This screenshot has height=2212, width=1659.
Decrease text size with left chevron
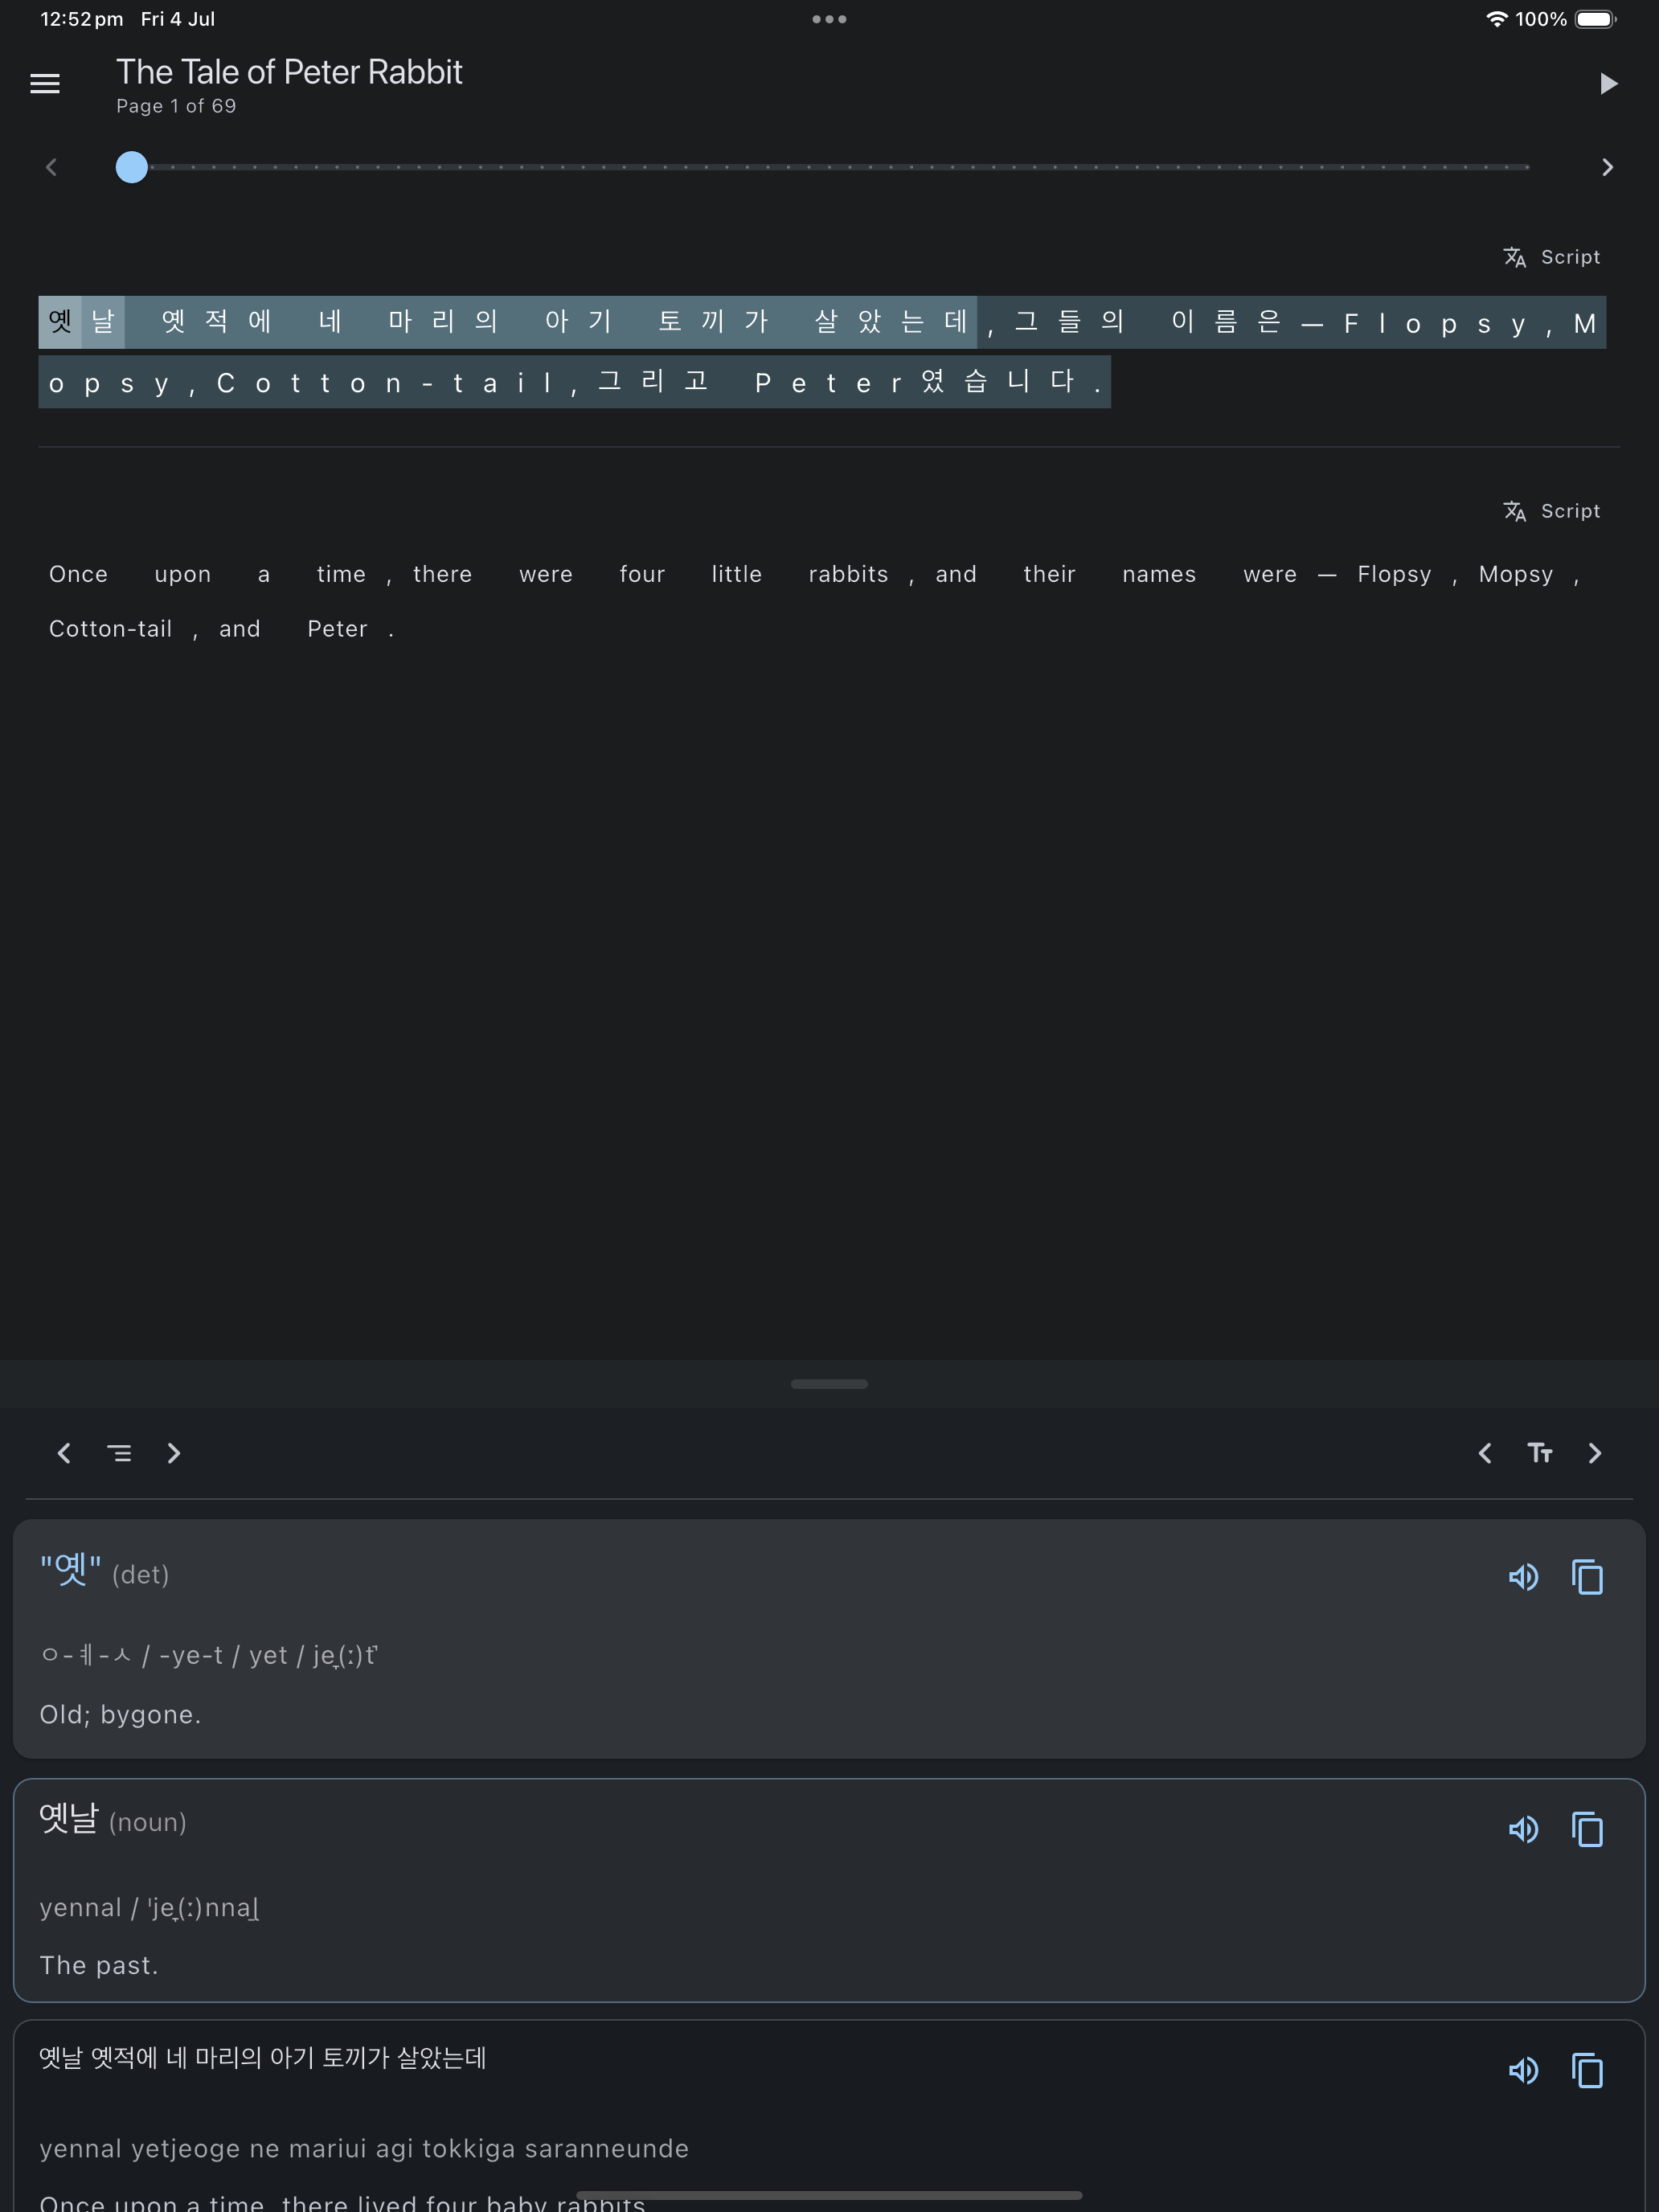(x=1485, y=1453)
